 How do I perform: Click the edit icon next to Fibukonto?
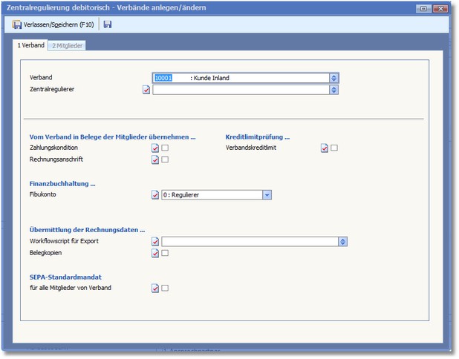155,195
